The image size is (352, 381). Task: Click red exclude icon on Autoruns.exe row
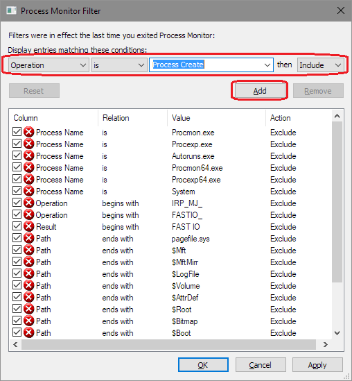[x=28, y=156]
